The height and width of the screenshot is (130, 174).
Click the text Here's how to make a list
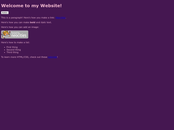[x=15, y=42]
